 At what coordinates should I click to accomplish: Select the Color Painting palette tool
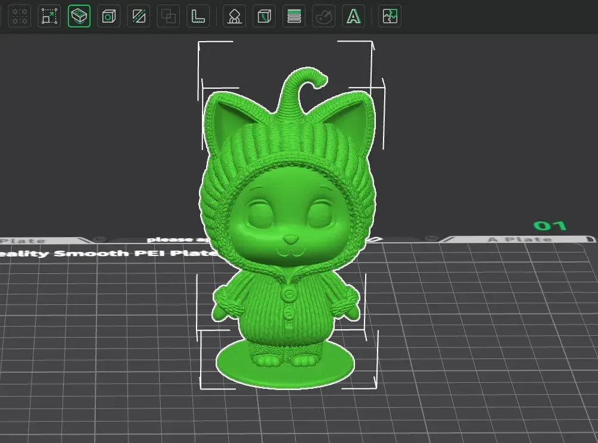pyautogui.click(x=324, y=17)
